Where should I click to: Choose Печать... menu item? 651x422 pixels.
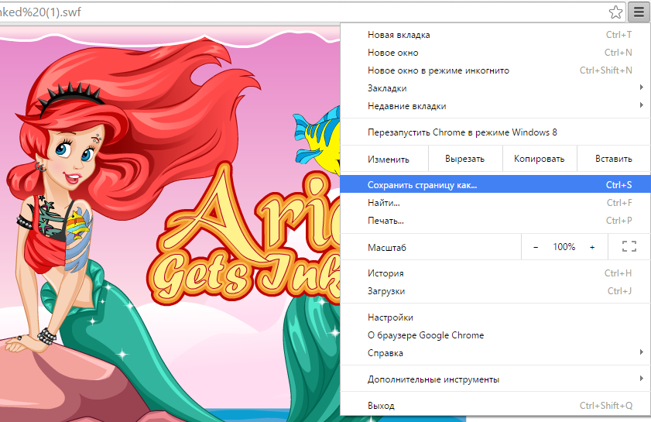coord(495,221)
